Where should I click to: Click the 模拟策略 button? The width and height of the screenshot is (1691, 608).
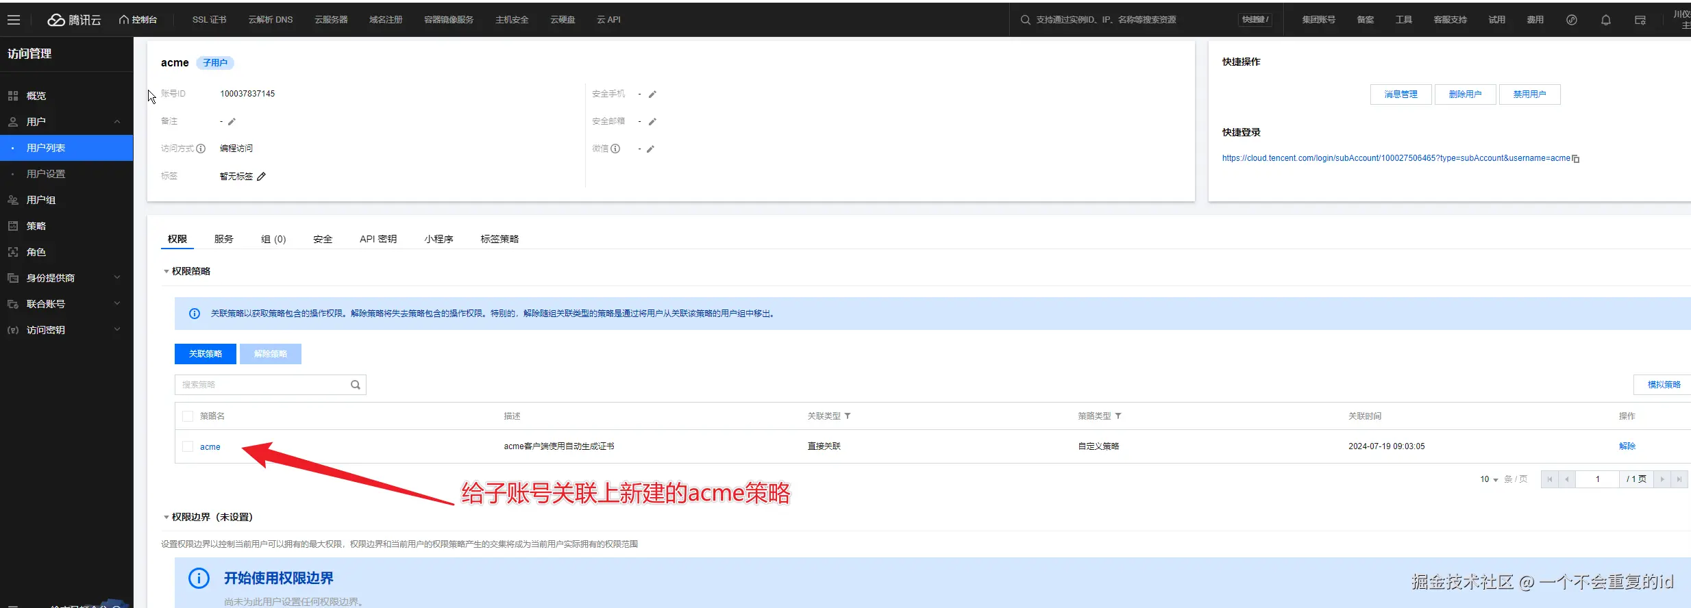click(x=1664, y=385)
